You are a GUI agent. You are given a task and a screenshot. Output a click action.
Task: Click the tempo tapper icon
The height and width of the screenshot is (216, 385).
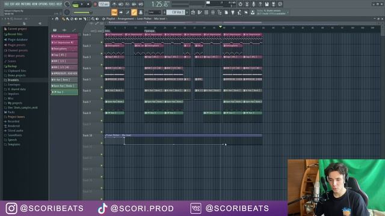click(239, 12)
